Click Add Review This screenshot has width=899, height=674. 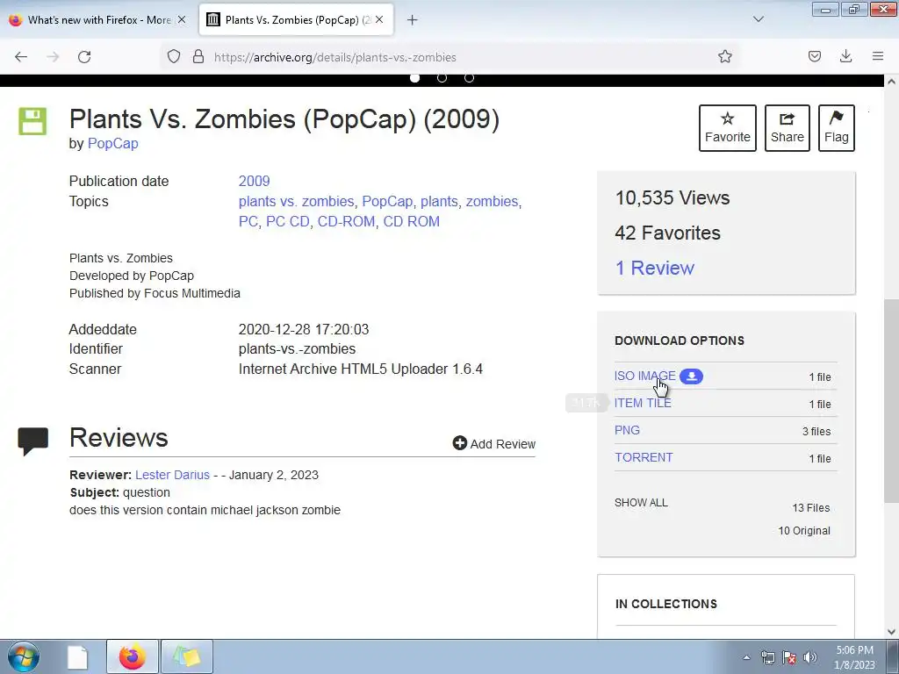pos(494,443)
